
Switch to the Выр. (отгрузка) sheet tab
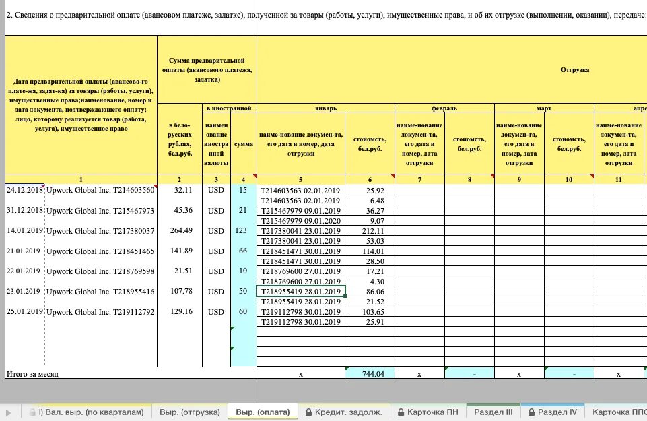(x=190, y=412)
